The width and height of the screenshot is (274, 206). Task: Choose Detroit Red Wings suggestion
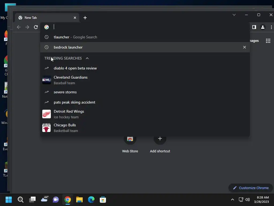(145, 114)
